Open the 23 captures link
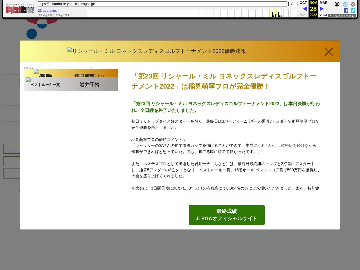This screenshot has height=270, width=360. click(x=47, y=11)
